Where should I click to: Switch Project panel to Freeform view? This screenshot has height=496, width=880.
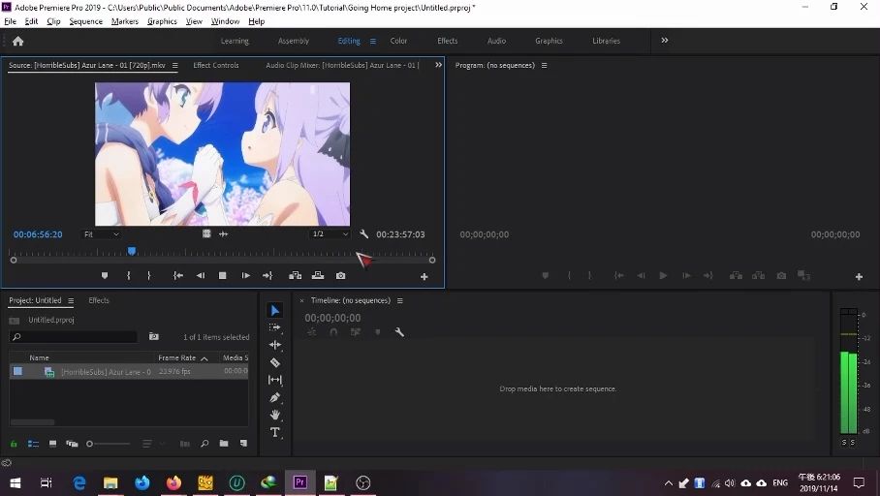[x=72, y=444]
